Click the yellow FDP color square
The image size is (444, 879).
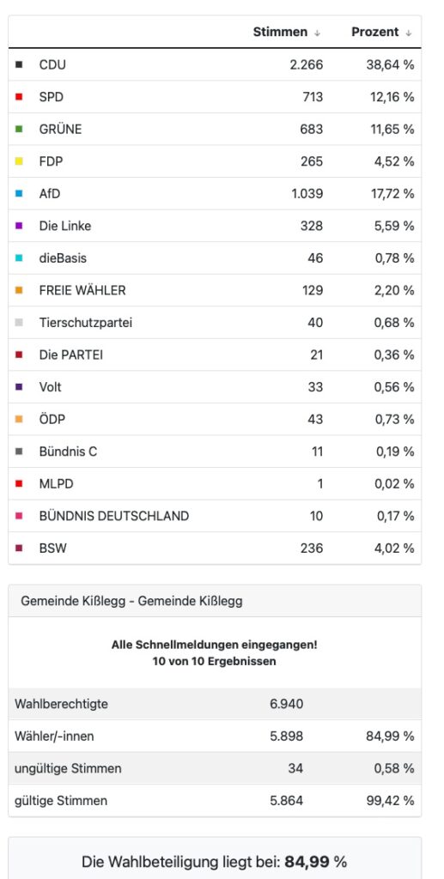(19, 161)
